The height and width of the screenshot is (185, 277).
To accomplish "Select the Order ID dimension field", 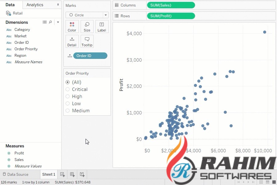I will click(x=22, y=43).
